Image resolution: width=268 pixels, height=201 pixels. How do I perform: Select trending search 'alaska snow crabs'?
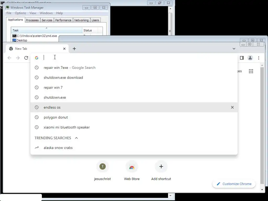point(134,148)
